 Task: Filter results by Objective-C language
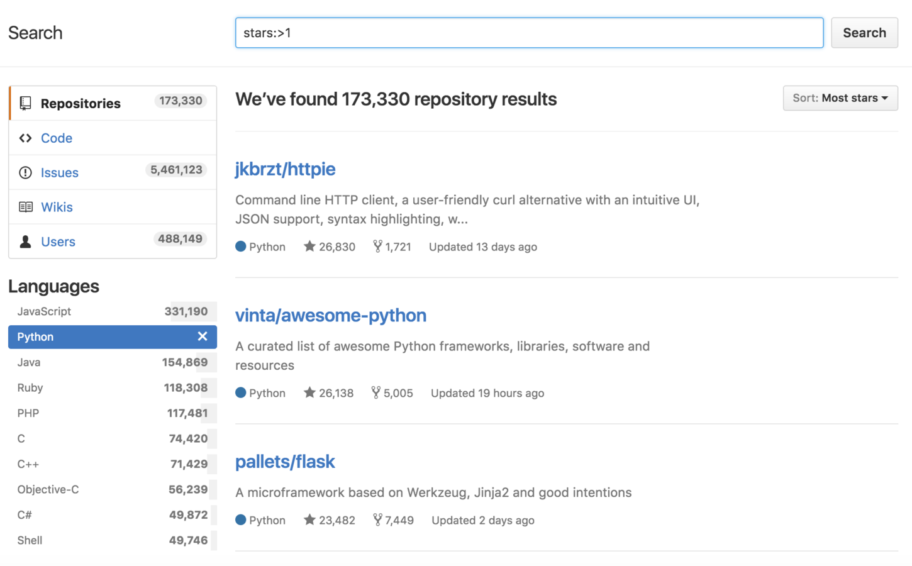[x=113, y=489]
